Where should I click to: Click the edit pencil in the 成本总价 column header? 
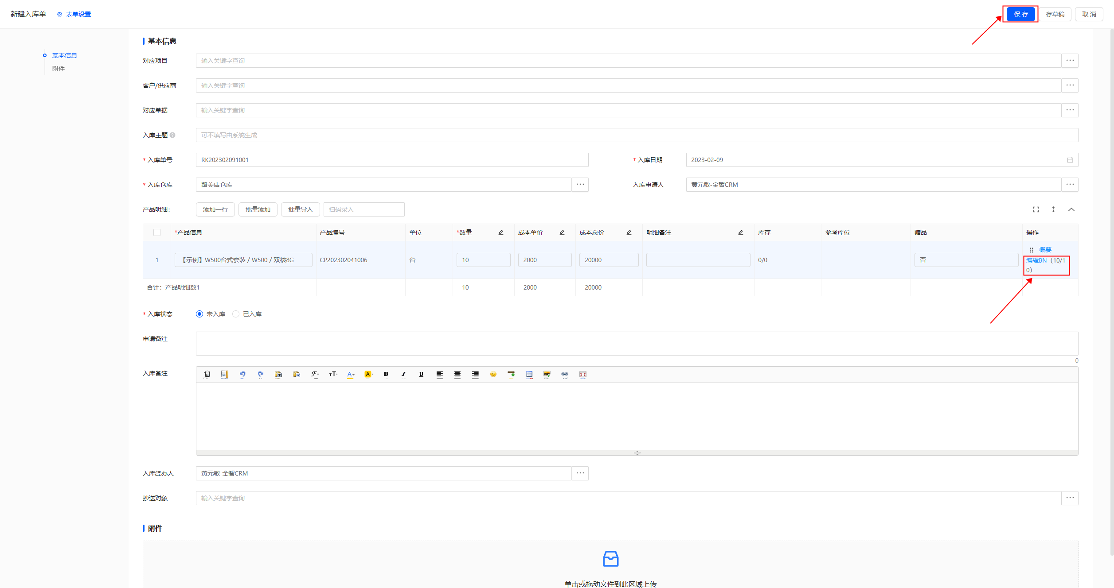tap(629, 232)
